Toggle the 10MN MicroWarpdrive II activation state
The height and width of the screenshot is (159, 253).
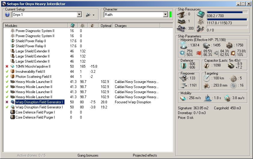(x=7, y=66)
